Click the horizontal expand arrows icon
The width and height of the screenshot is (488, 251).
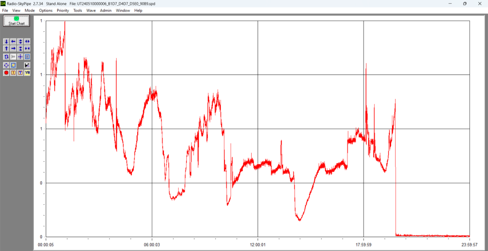[27, 41]
